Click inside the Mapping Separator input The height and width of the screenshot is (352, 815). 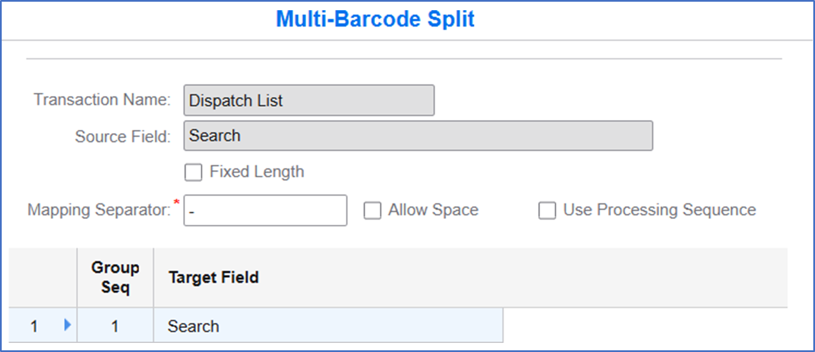[x=264, y=210]
